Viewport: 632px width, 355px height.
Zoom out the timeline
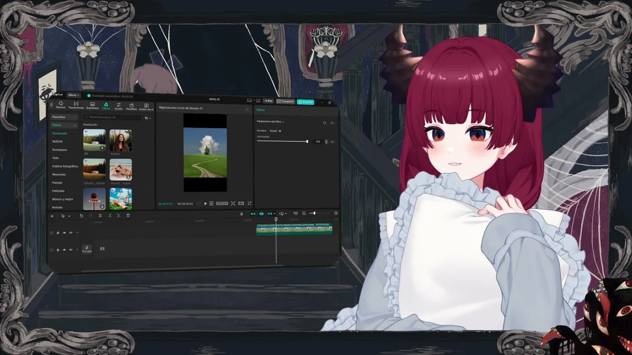[304, 213]
